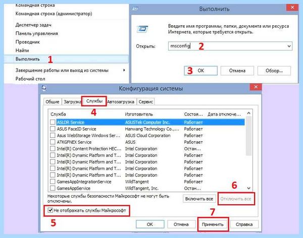Sort by Состояние column header
This screenshot has height=238, width=303.
[x=193, y=114]
